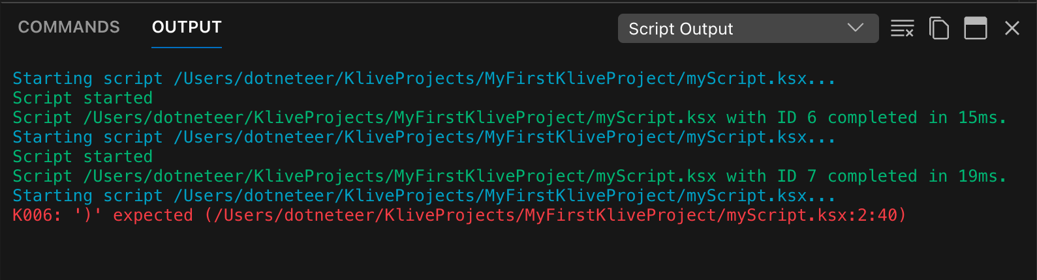Select the OUTPUT tab
1037x280 pixels.
pos(187,27)
